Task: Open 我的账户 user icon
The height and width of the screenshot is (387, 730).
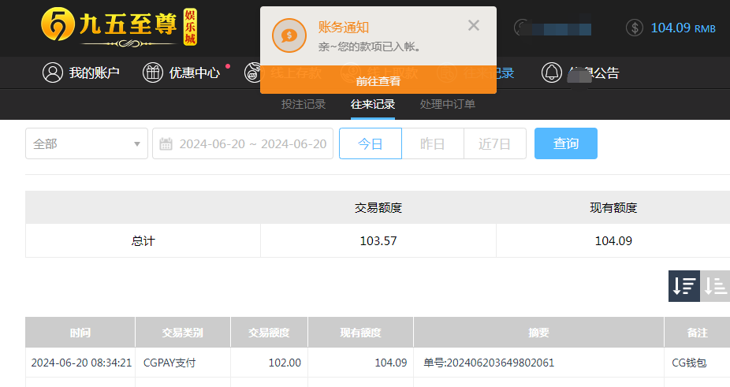Action: point(53,73)
